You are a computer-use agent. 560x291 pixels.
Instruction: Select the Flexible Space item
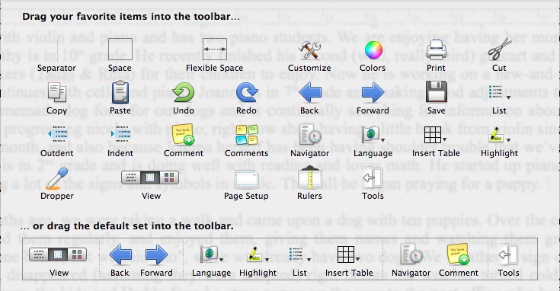tap(215, 50)
